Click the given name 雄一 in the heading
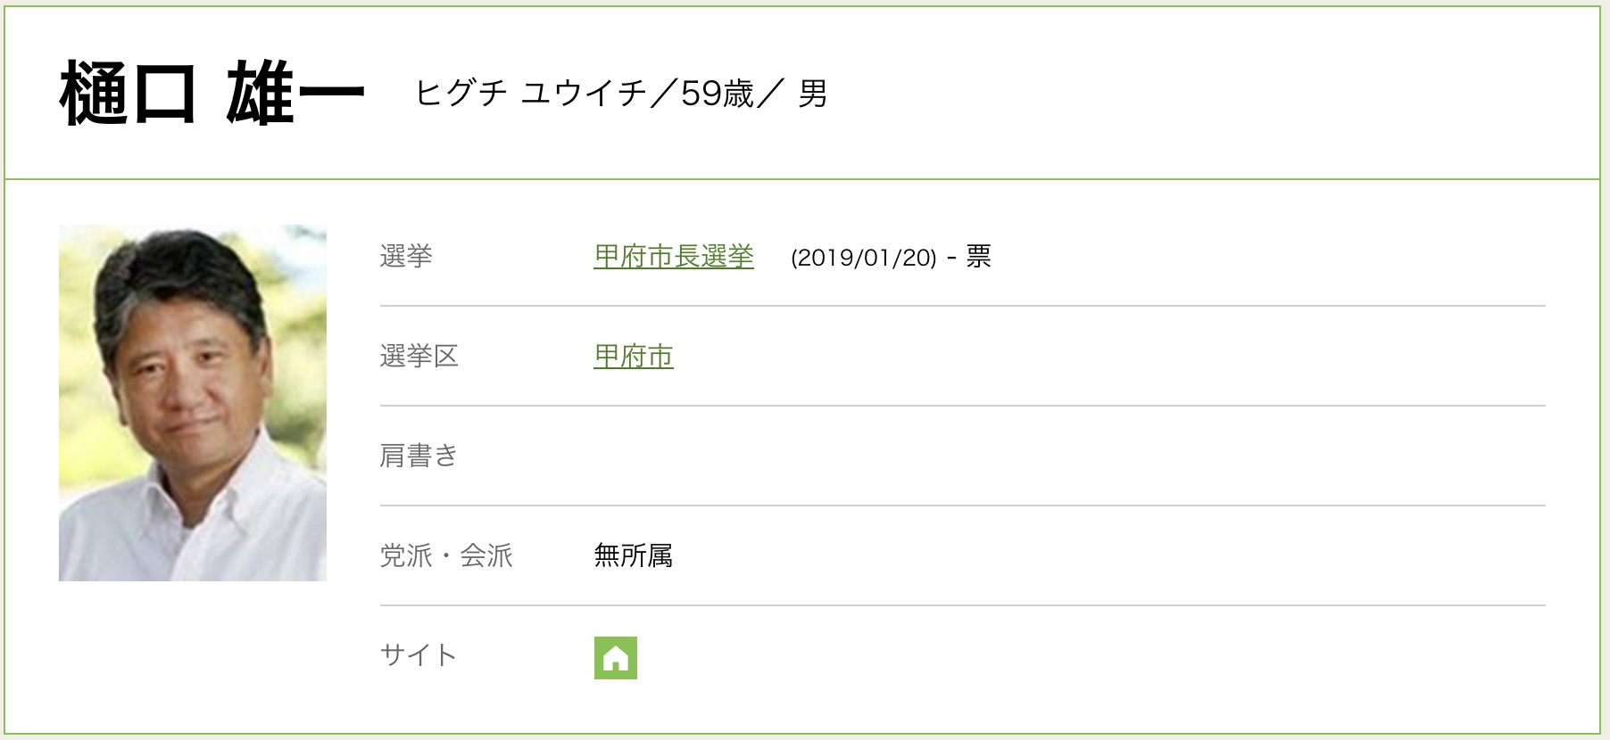1610x740 pixels. coord(295,94)
